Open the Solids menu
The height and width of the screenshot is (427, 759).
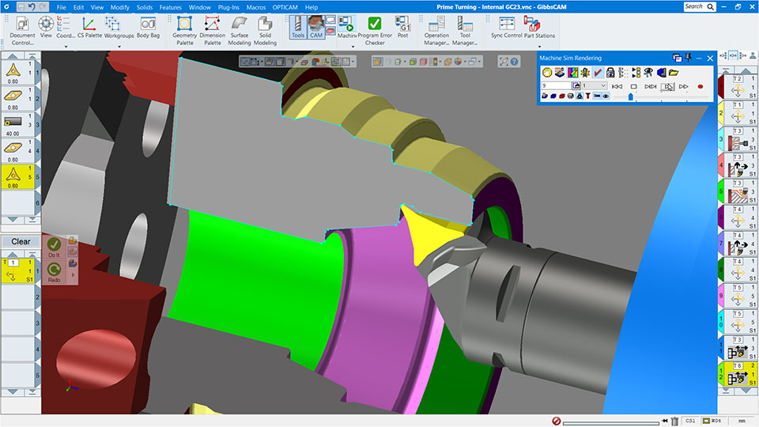[144, 7]
